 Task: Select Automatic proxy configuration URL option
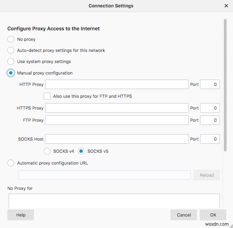[x=11, y=163]
